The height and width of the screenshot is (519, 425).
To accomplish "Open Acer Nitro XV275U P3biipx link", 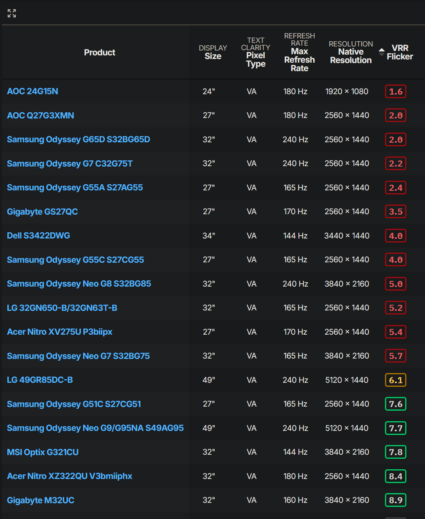I will 59,332.
